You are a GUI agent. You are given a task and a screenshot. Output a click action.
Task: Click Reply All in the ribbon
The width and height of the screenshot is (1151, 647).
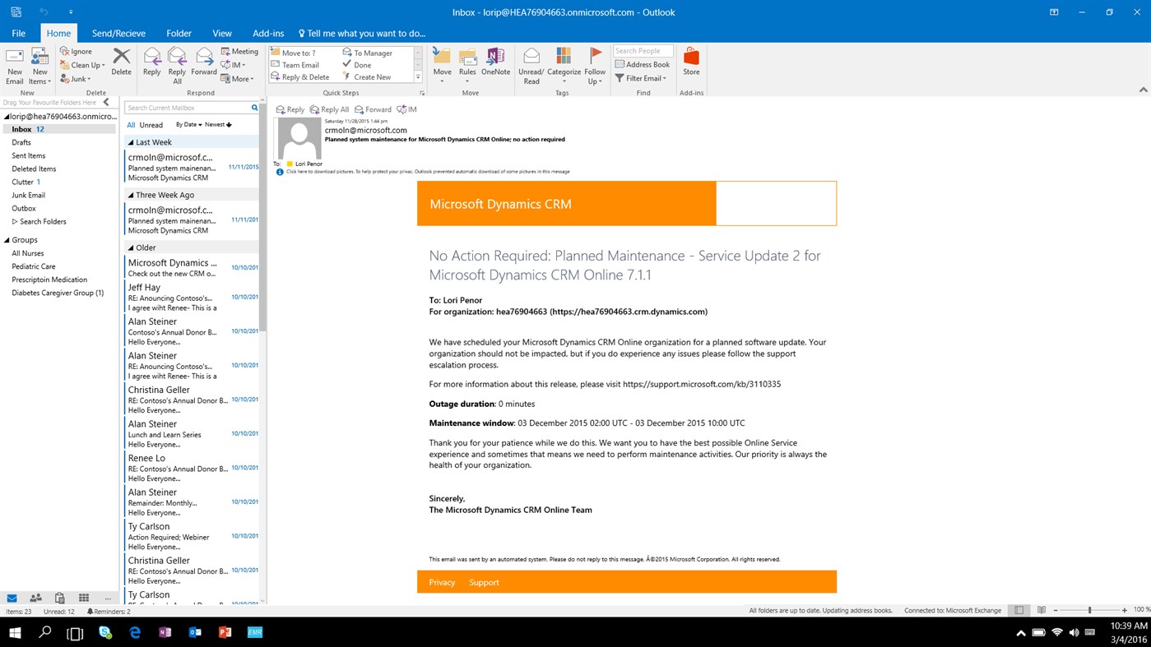[x=177, y=66]
